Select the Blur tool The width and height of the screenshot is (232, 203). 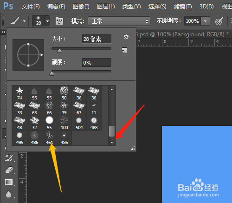(9, 194)
